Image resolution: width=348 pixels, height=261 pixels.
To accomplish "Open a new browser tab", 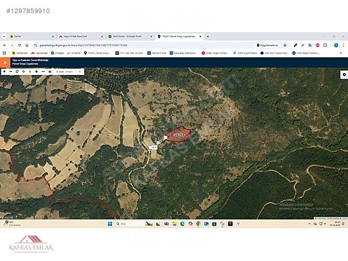I will click(x=208, y=36).
